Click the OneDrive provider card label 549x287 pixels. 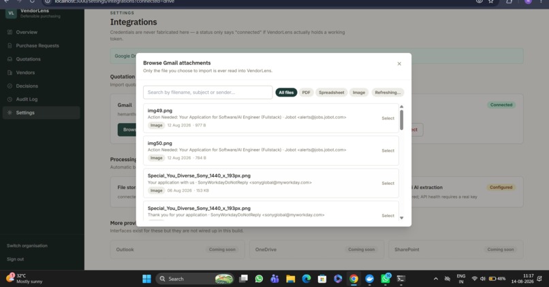[266, 250]
